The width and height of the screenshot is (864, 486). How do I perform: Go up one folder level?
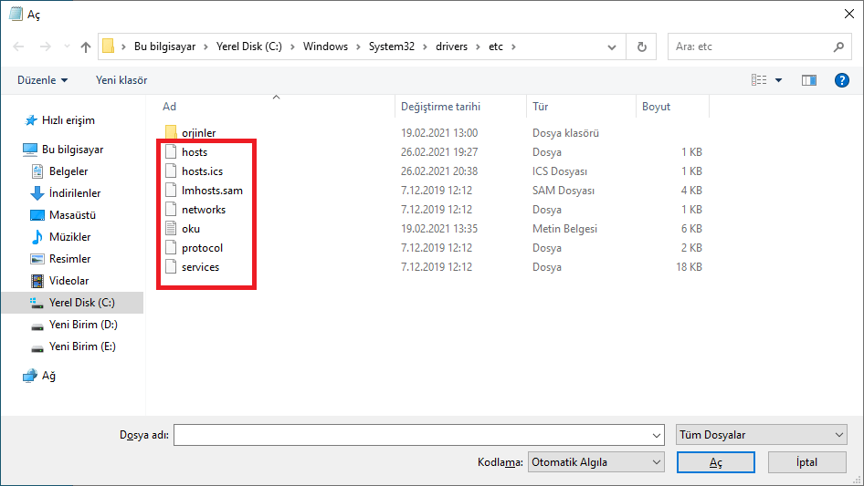(x=86, y=47)
